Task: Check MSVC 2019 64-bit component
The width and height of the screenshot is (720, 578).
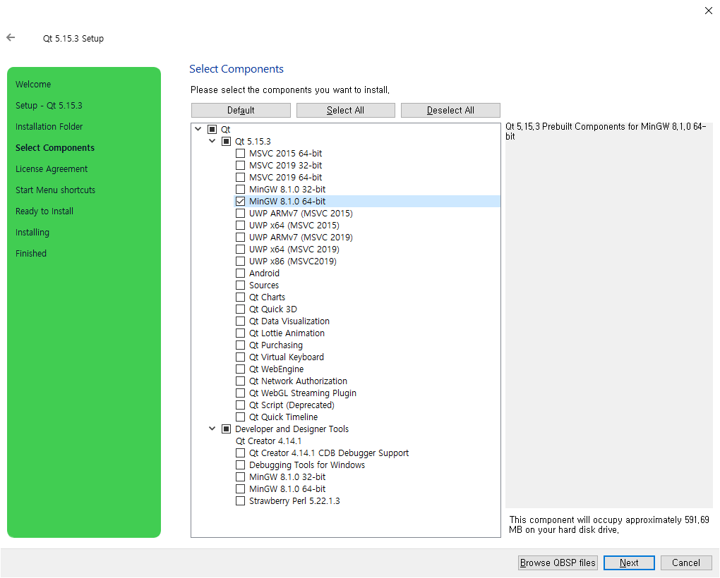Action: point(240,177)
